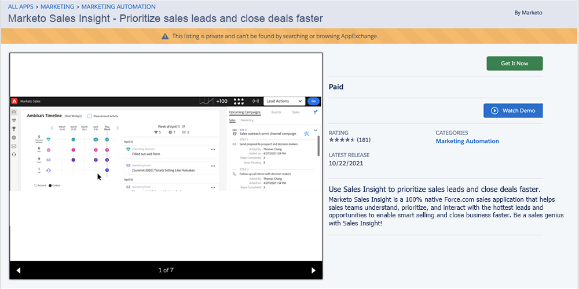
Task: Click the Watch Demo button
Action: pos(513,110)
